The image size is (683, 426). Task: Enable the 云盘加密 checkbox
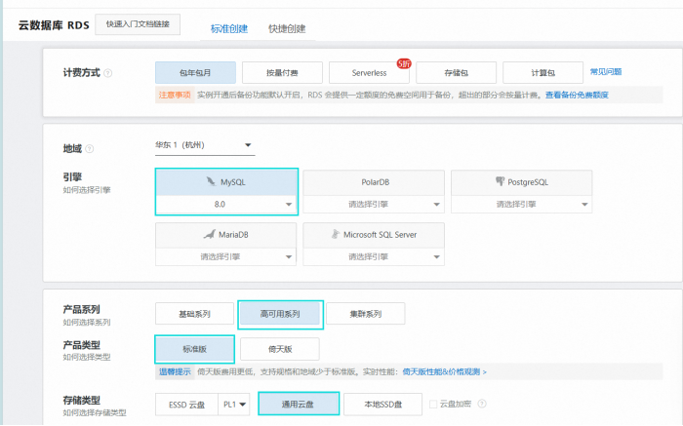coord(433,404)
